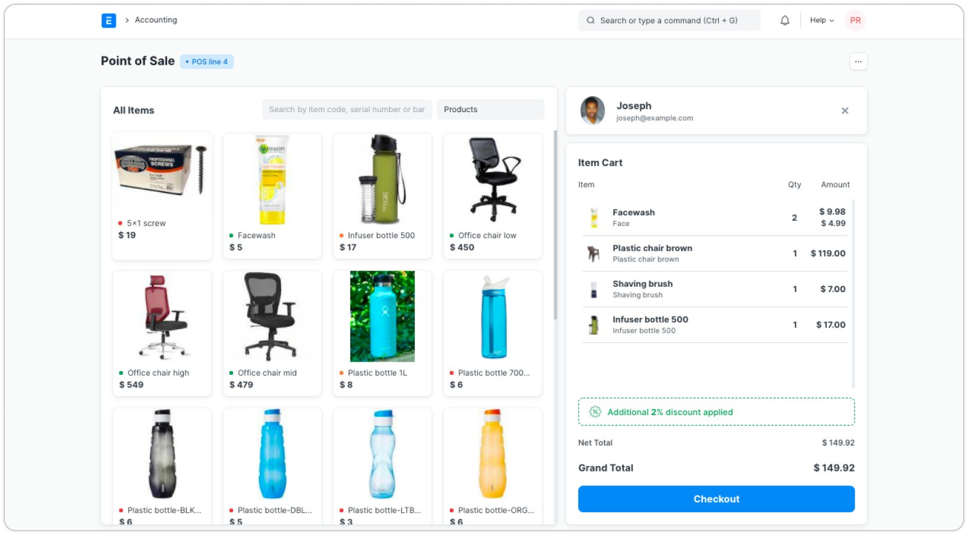Select the Infuser bottle 500 cart row

715,324
